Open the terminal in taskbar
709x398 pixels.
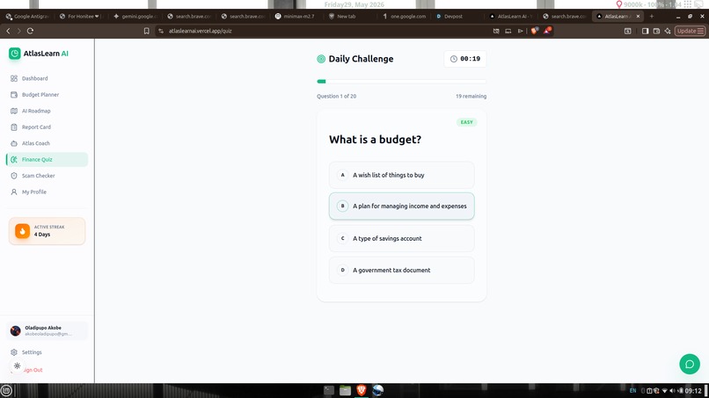(329, 390)
